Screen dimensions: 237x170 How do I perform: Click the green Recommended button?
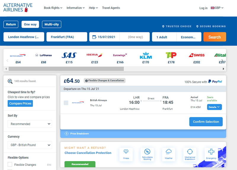pyautogui.click(x=80, y=164)
